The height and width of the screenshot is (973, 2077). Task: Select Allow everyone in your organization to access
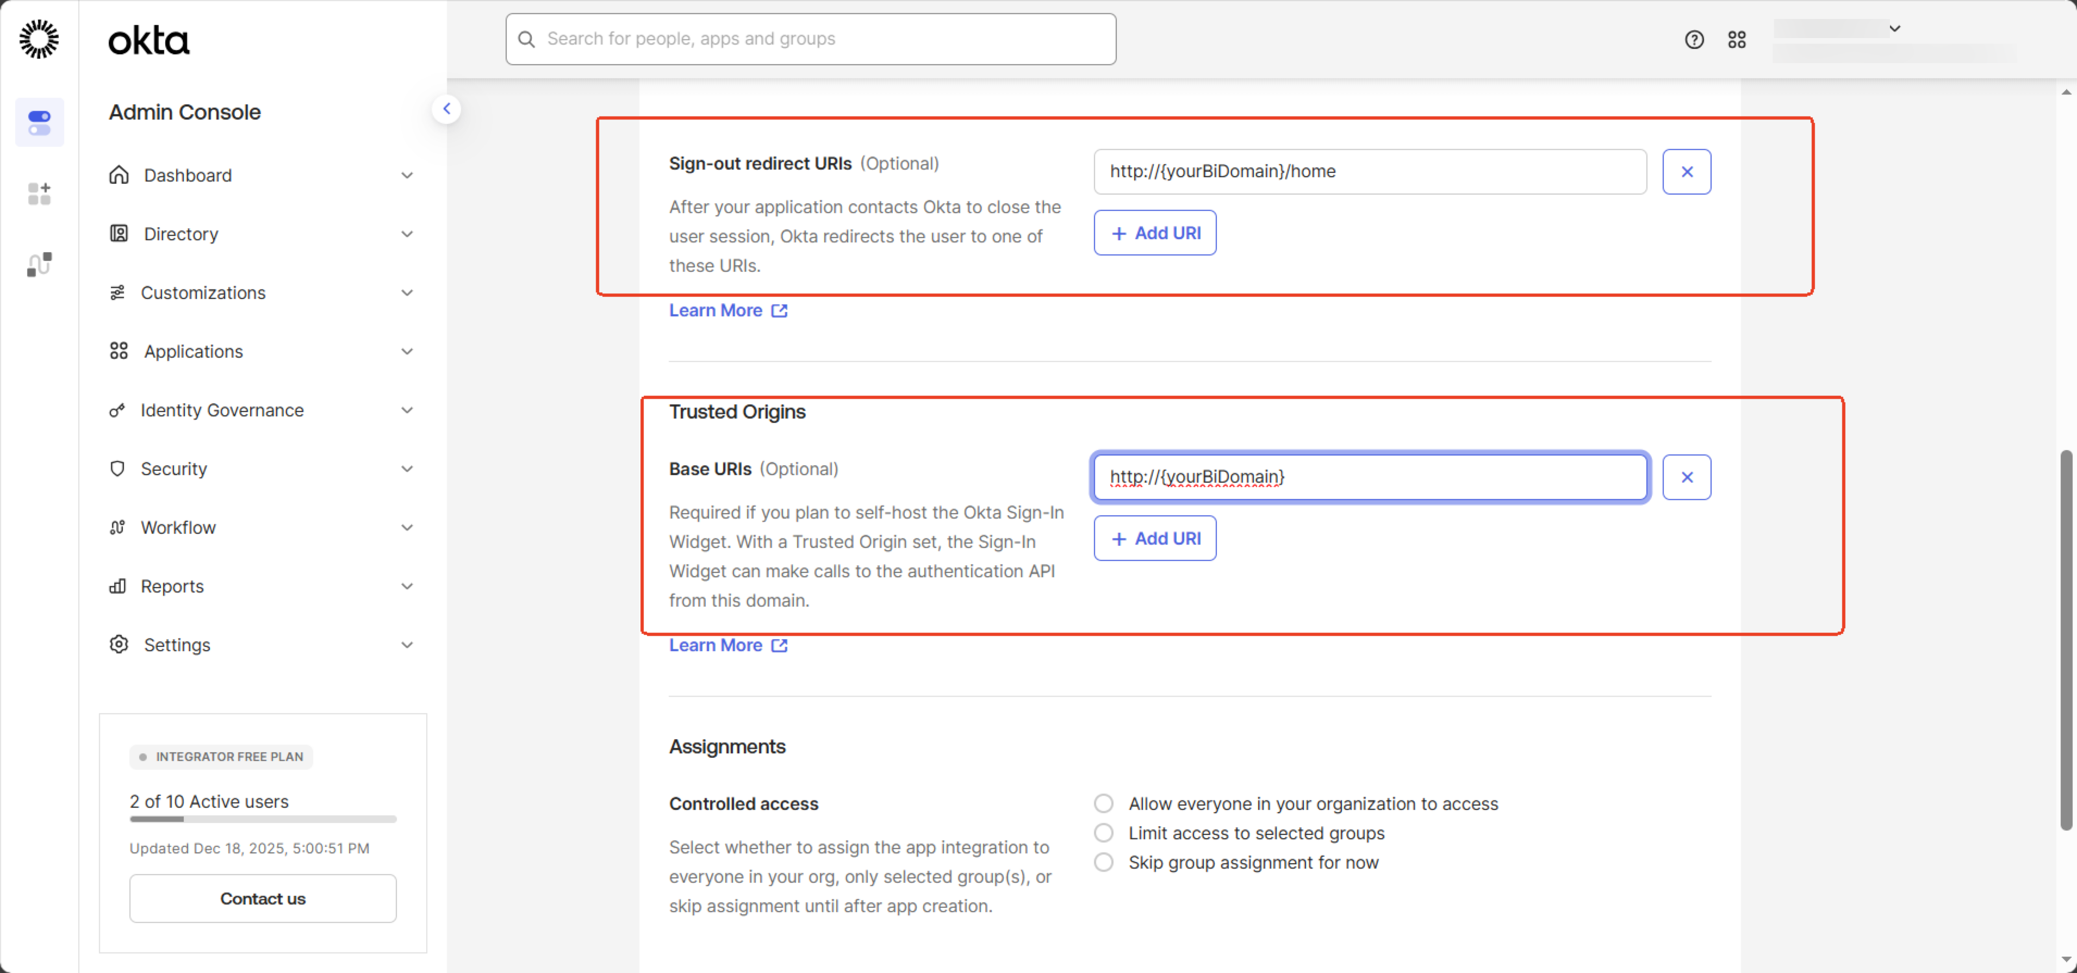1104,804
